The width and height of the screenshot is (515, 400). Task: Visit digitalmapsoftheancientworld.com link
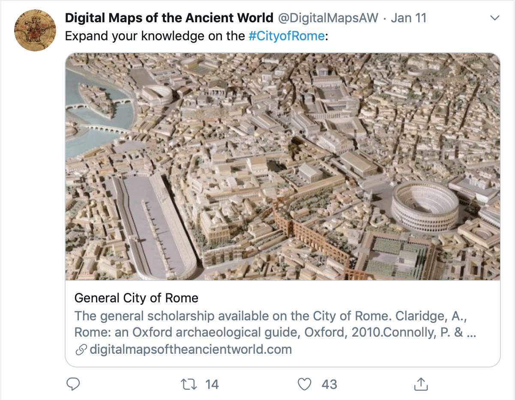point(191,349)
